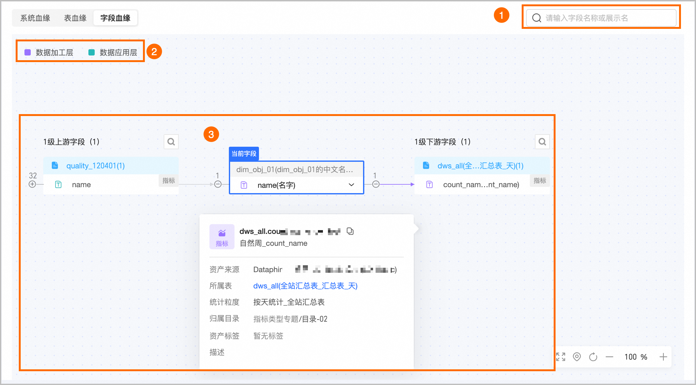Open the name(名字) field dropdown
The image size is (696, 385).
(x=351, y=185)
